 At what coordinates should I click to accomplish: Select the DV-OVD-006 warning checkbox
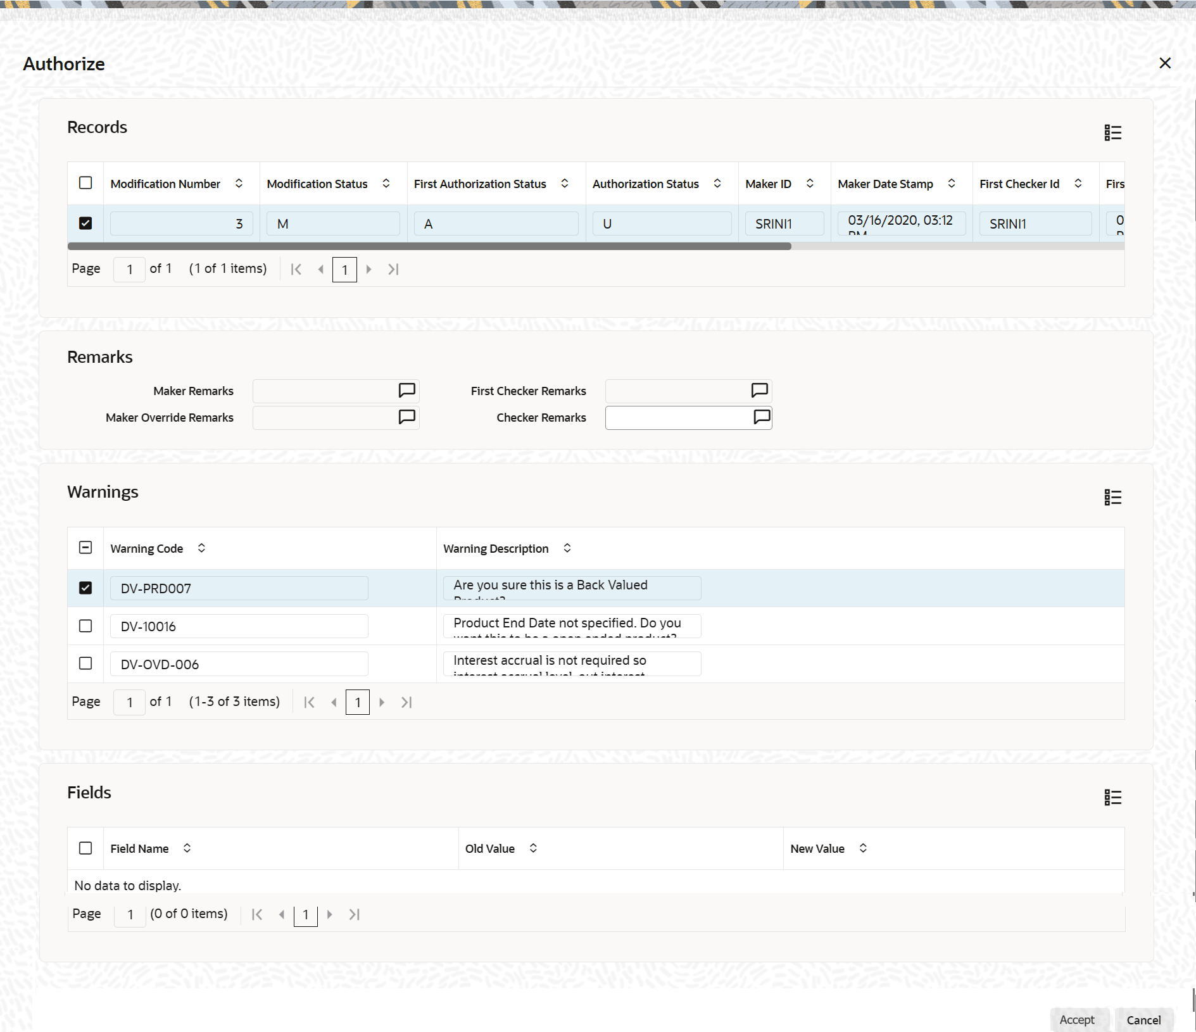85,664
